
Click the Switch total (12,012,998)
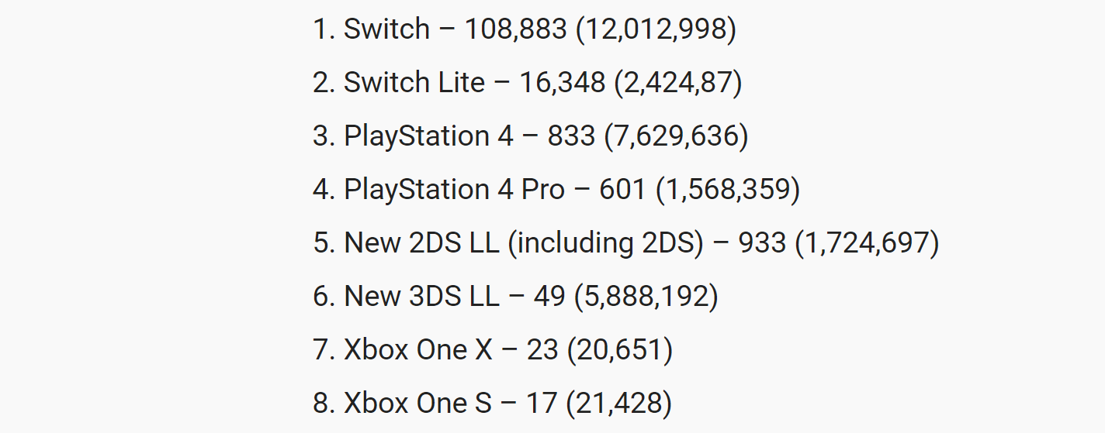tap(656, 29)
